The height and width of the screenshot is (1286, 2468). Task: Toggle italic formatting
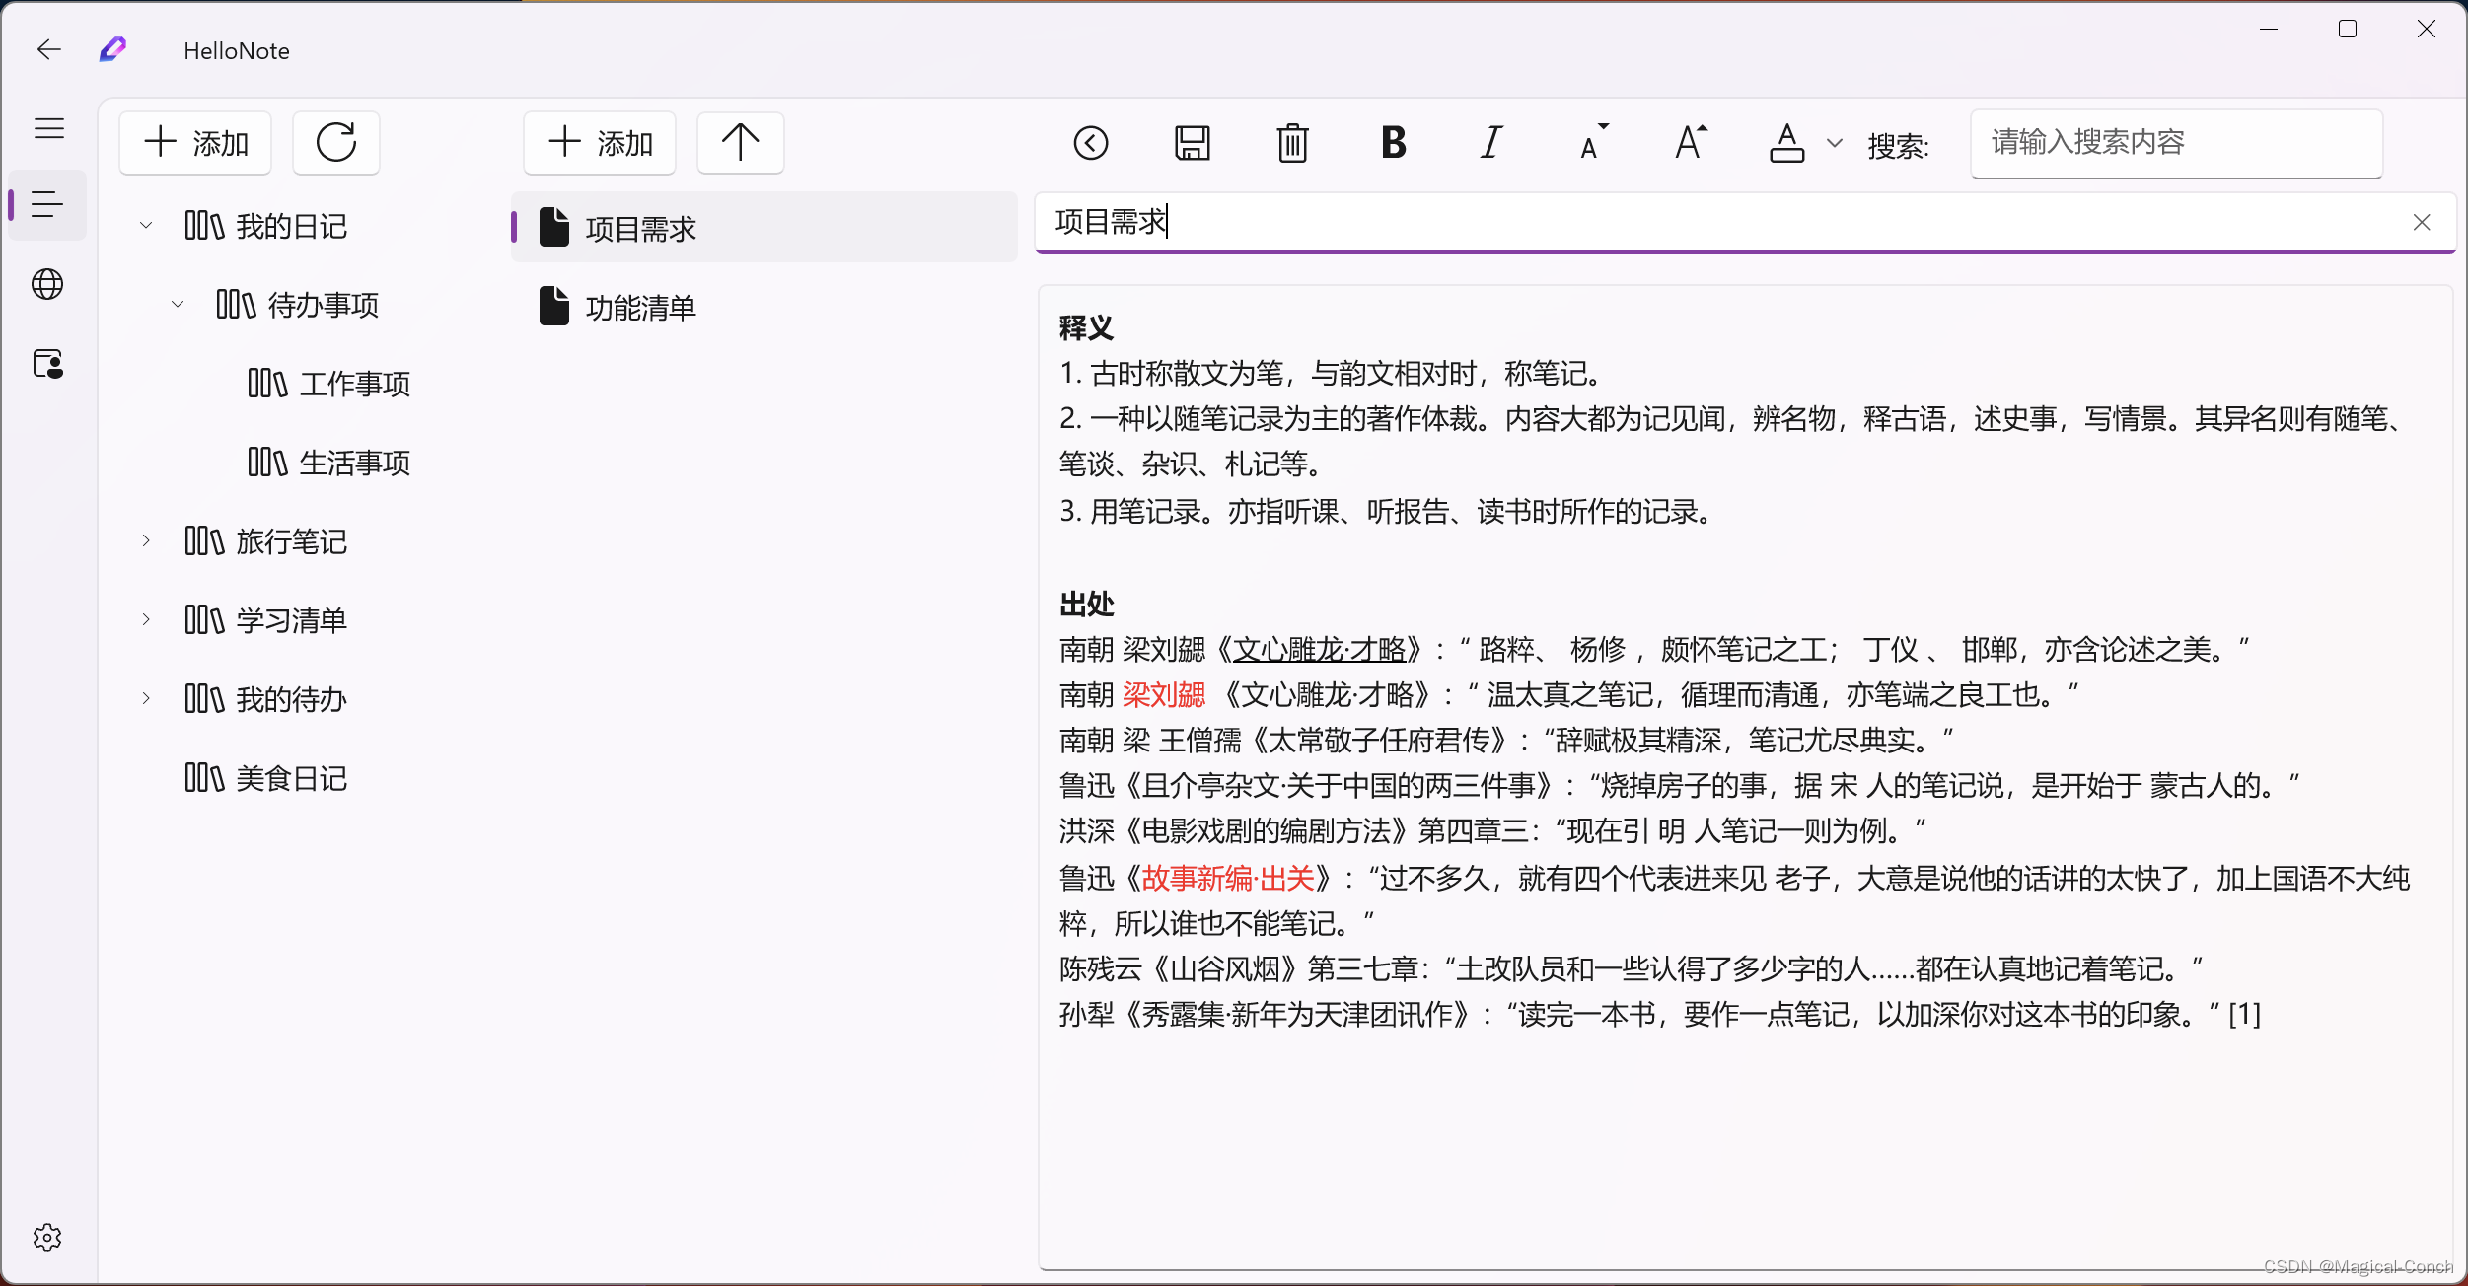(1491, 143)
